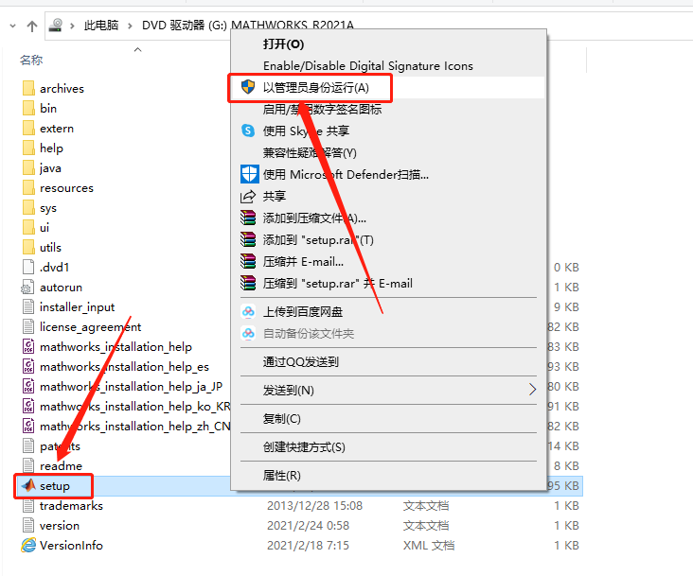Click the DVD 驱动器 (G:) path segment

click(x=185, y=26)
